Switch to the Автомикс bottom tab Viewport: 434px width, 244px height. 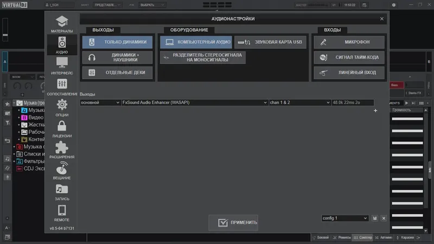(x=384, y=237)
